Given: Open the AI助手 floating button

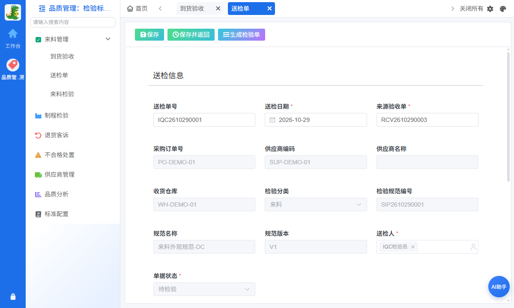Looking at the screenshot, I should click(x=499, y=287).
